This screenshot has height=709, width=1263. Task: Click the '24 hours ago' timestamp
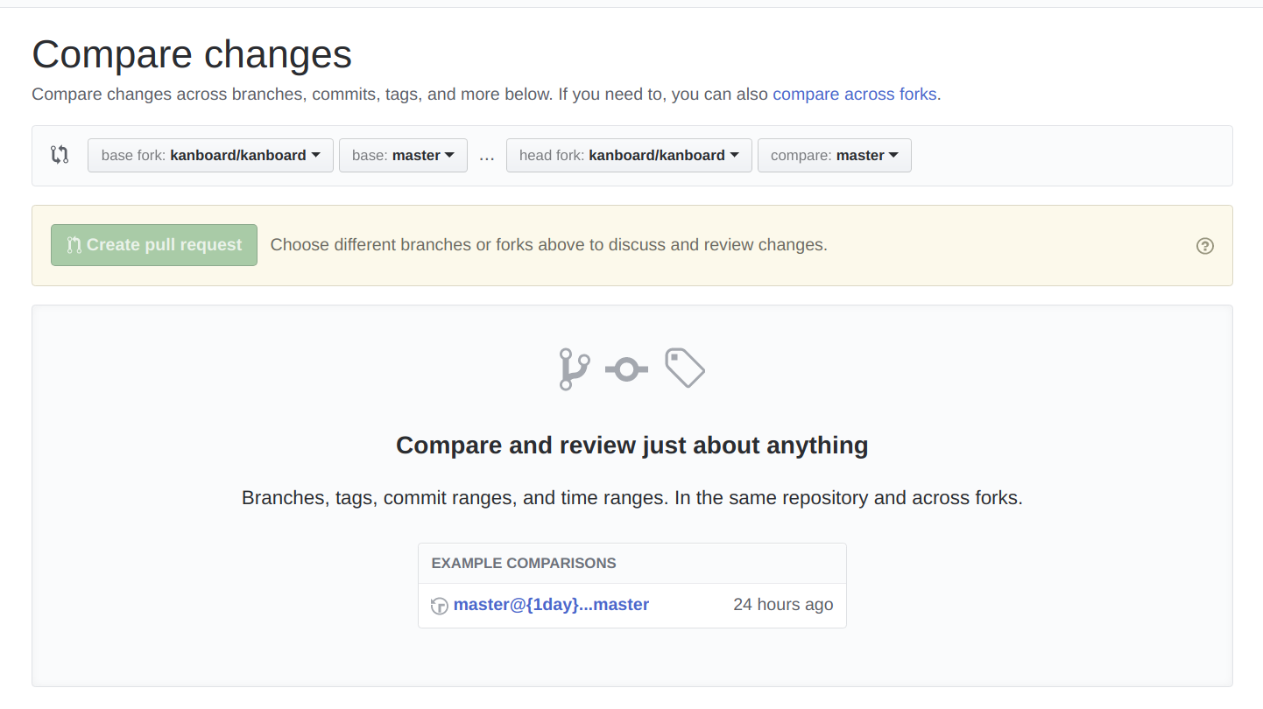783,605
